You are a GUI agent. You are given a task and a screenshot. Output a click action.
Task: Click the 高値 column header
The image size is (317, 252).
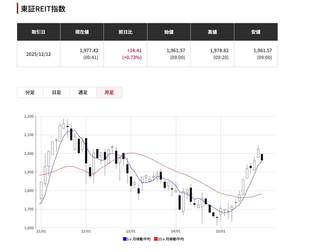[x=212, y=32]
